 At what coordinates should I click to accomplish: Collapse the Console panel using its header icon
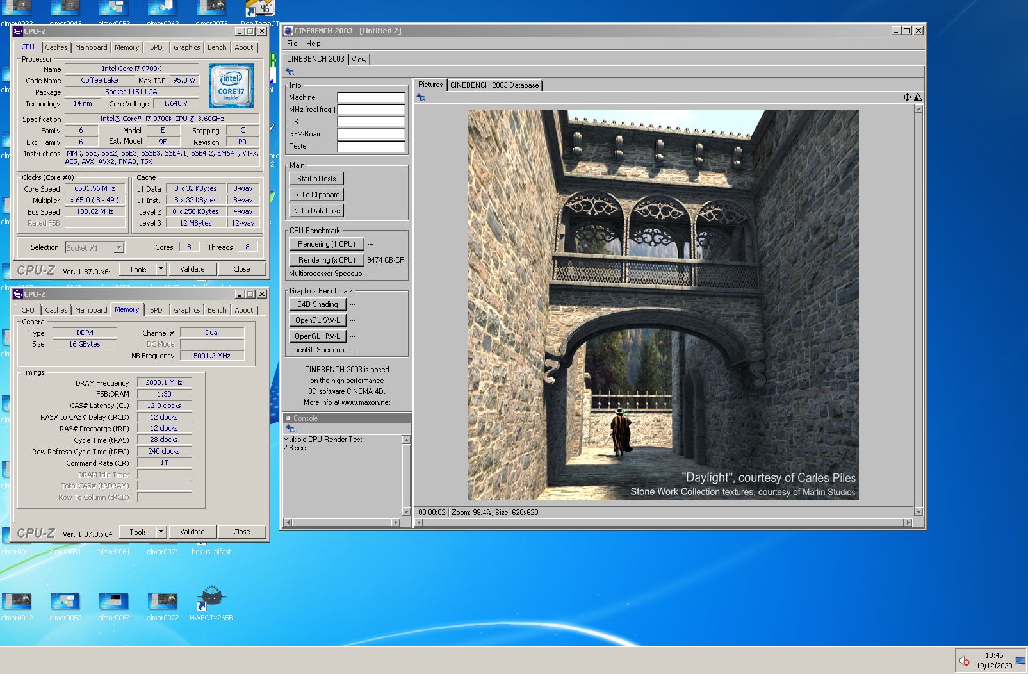[288, 418]
